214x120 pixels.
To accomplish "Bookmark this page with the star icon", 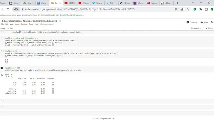I will coord(188,9).
